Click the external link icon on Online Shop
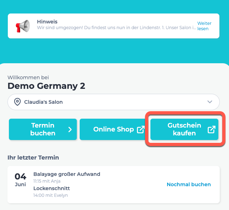Viewport: 229px width, 210px height. (141, 129)
